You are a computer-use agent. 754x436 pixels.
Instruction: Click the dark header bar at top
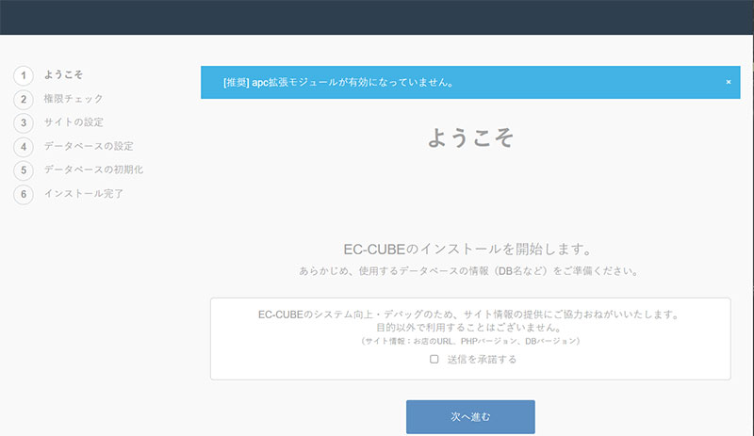377,17
